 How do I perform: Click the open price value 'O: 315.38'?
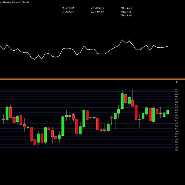coord(68,8)
